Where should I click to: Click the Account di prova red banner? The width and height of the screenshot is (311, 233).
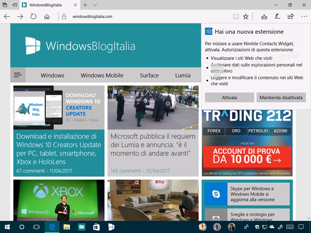click(247, 157)
